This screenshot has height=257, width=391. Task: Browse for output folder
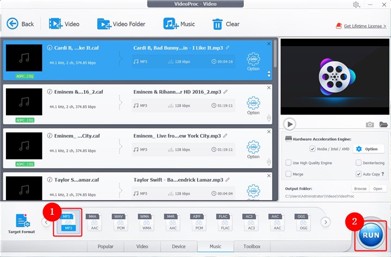click(361, 189)
